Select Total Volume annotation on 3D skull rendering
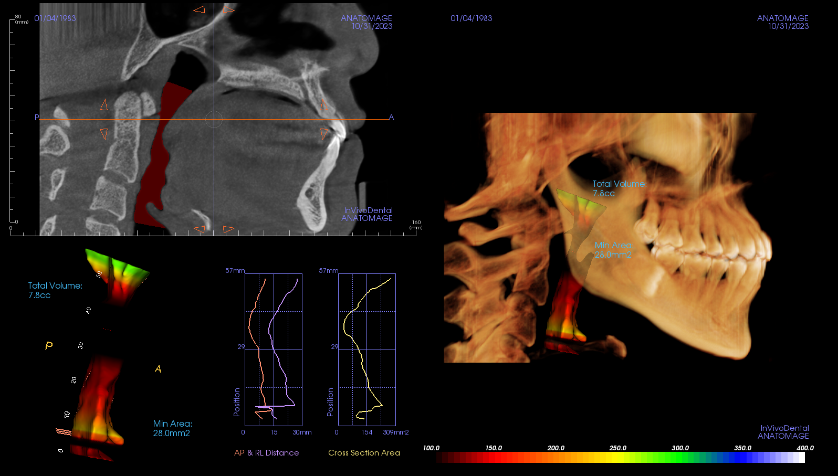Image resolution: width=838 pixels, height=476 pixels. point(619,188)
